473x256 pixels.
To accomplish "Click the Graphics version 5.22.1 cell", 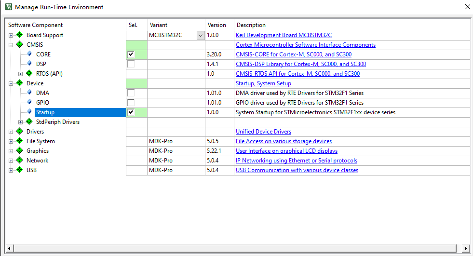I will (x=219, y=151).
